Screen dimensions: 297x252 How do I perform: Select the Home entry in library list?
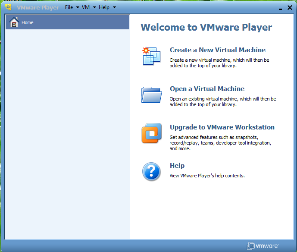point(67,22)
